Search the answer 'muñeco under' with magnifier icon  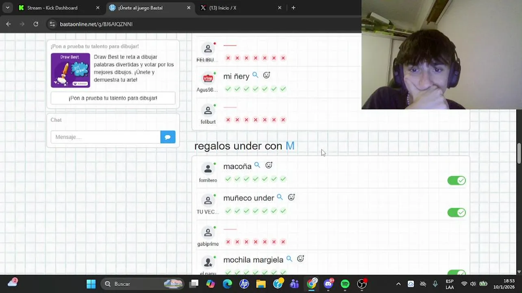[x=280, y=197]
